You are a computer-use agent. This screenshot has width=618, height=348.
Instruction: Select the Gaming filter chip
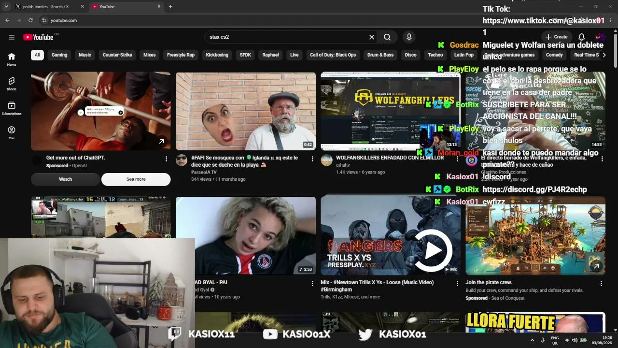tap(59, 55)
